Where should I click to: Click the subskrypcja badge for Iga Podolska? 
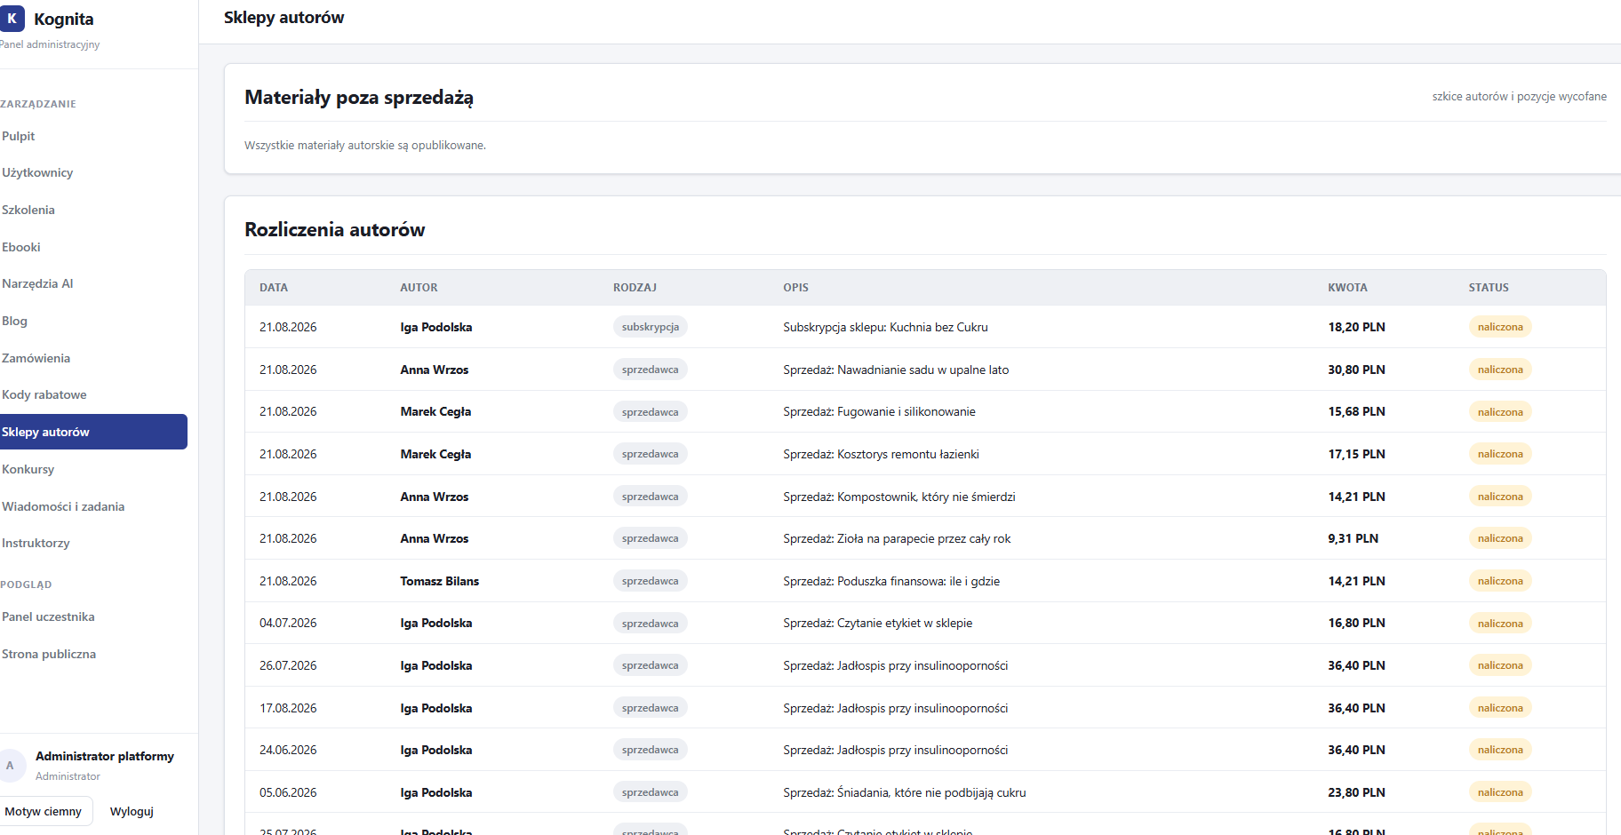[x=651, y=327]
